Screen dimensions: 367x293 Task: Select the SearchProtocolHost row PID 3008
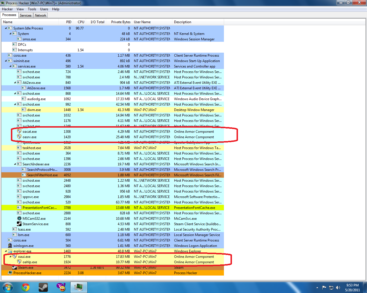point(113,170)
